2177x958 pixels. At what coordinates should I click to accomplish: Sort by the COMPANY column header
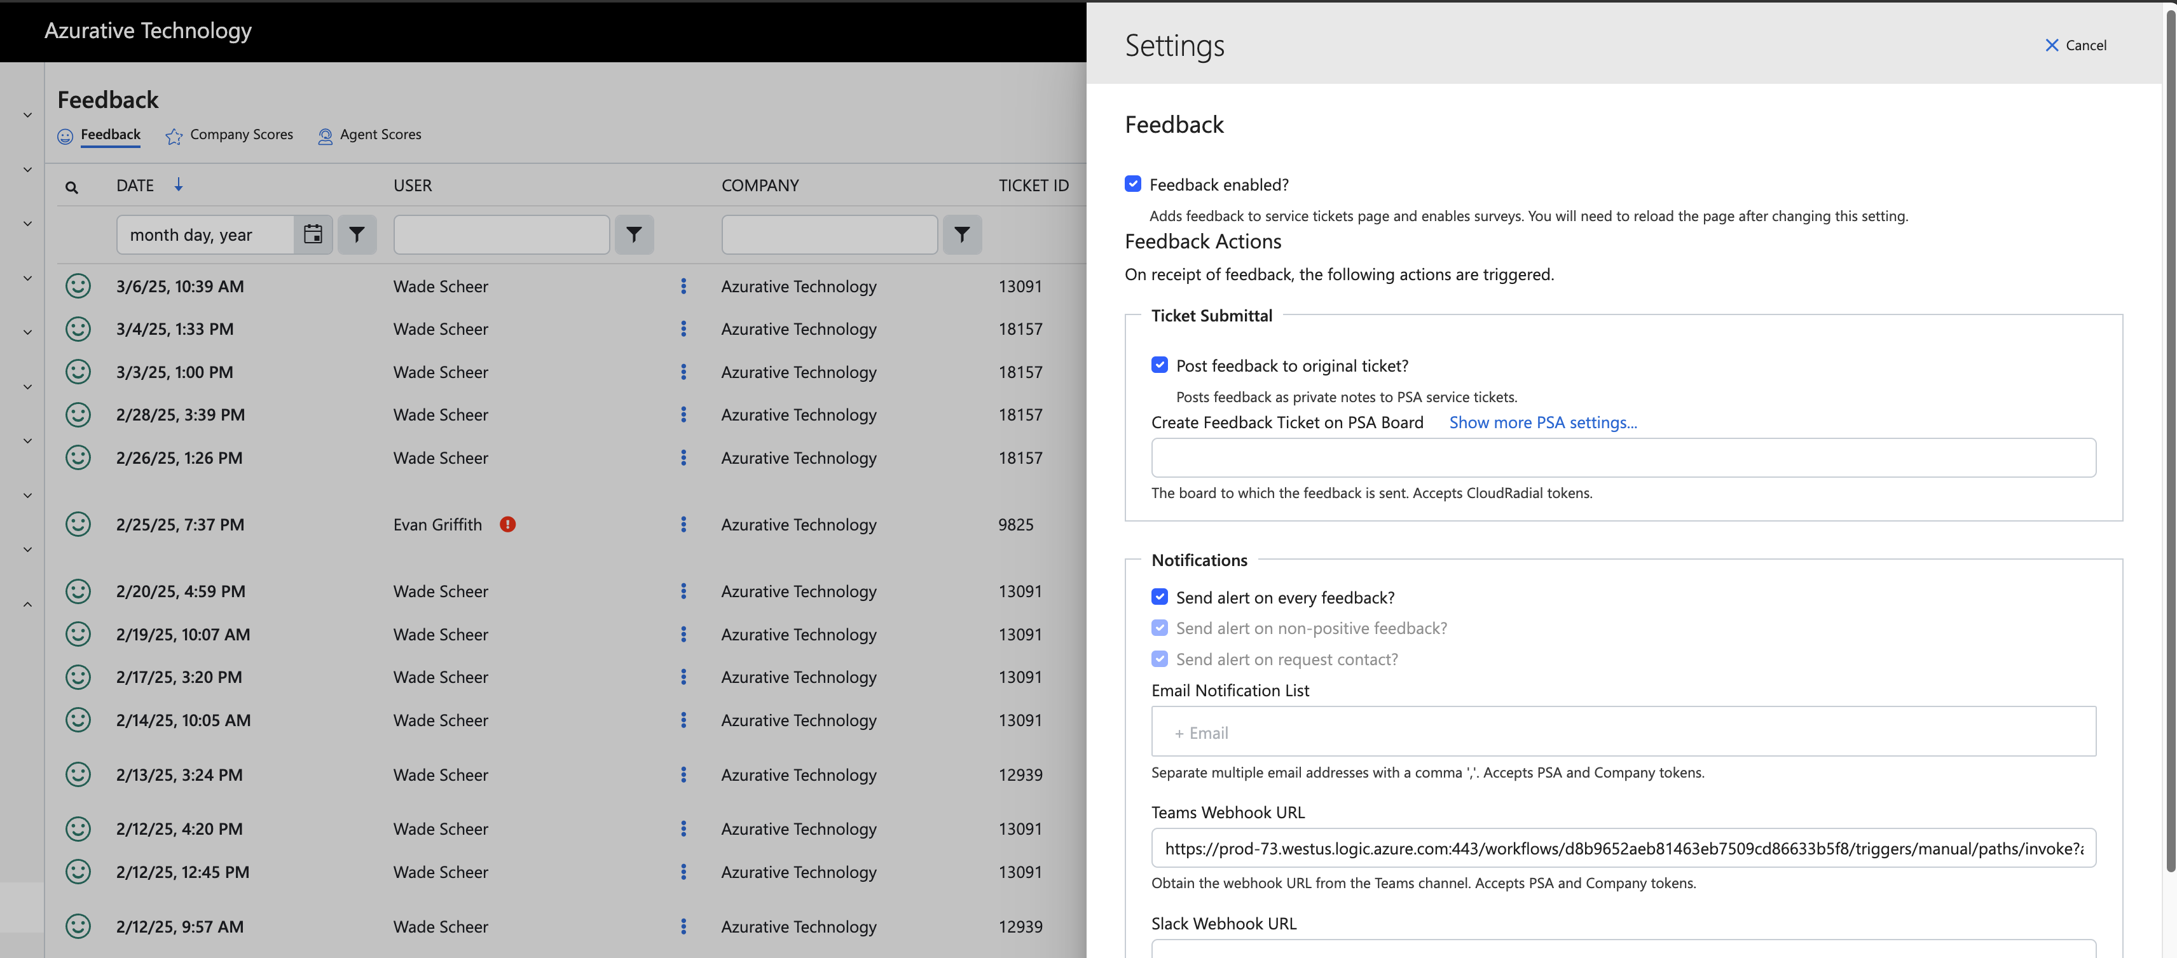[760, 185]
